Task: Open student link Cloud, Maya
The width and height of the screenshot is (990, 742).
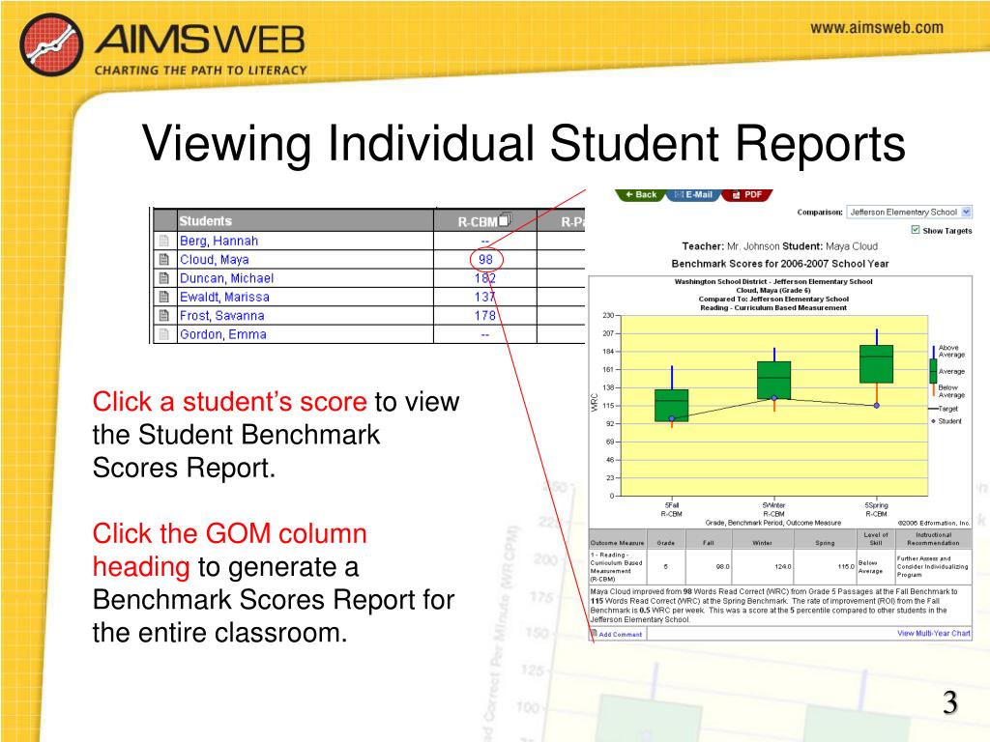Action: [215, 259]
